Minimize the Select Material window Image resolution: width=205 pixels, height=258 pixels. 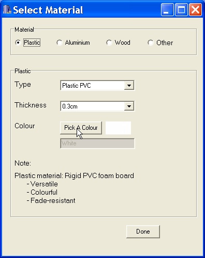[167, 10]
